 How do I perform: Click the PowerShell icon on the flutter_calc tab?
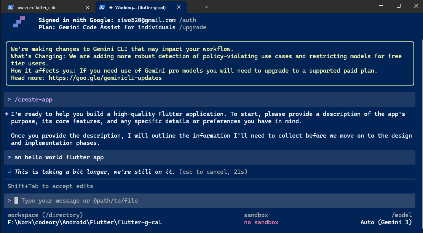[11, 7]
